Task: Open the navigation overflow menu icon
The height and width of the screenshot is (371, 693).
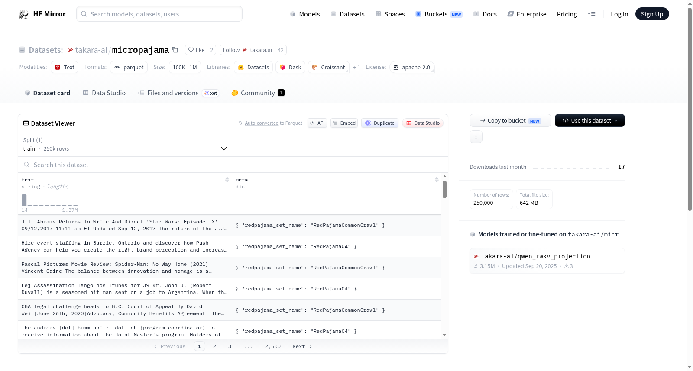Action: pyautogui.click(x=591, y=14)
